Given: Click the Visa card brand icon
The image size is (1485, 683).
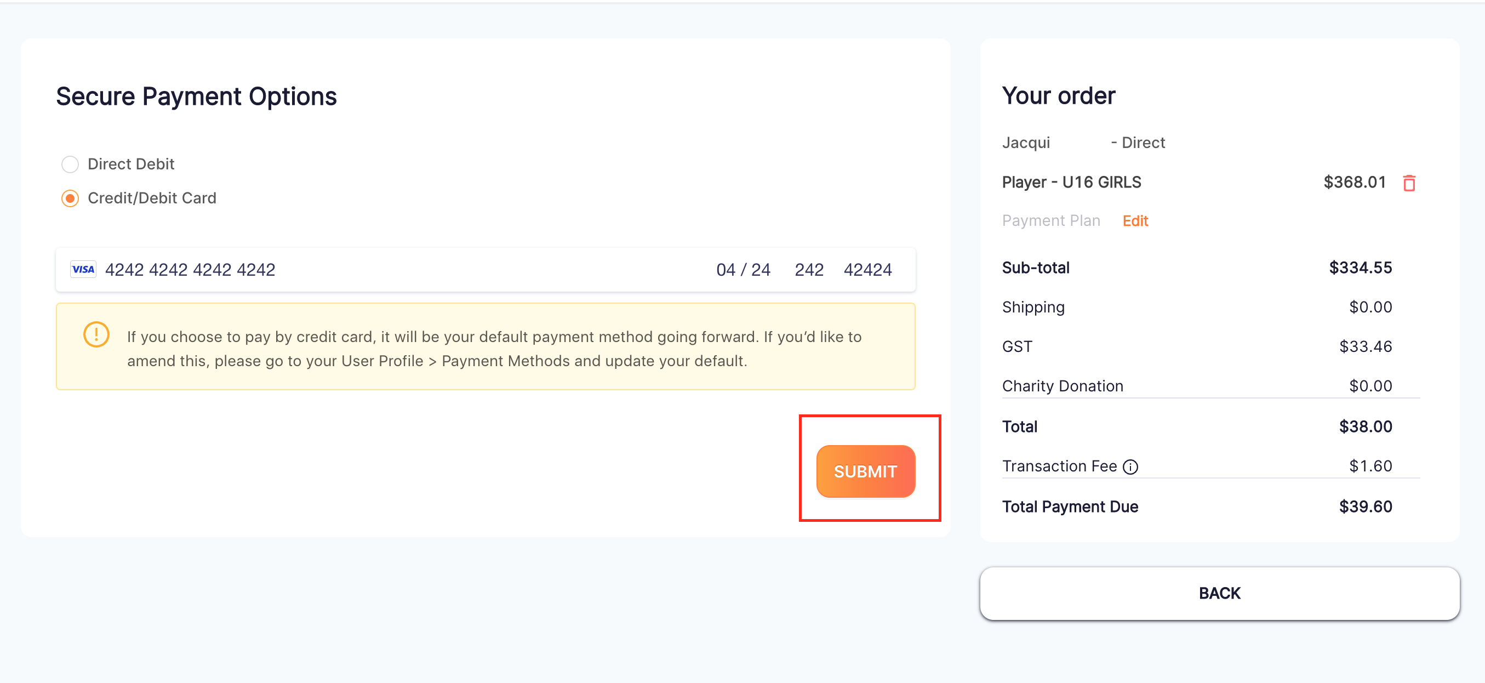Looking at the screenshot, I should pyautogui.click(x=83, y=269).
